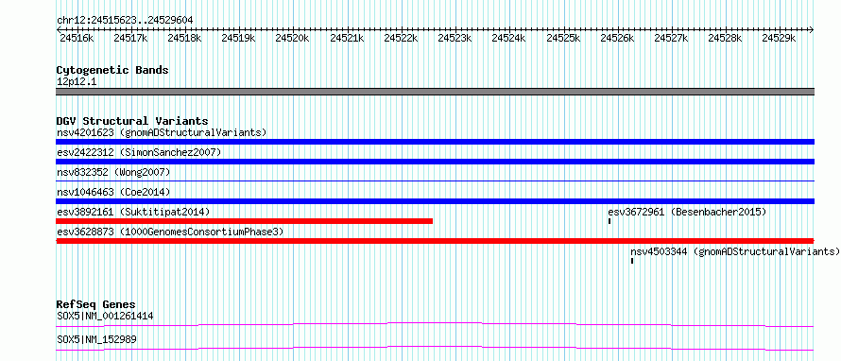Select the 24528k ruler tick label
Viewport: 841px width, 361px height.
pos(725,38)
